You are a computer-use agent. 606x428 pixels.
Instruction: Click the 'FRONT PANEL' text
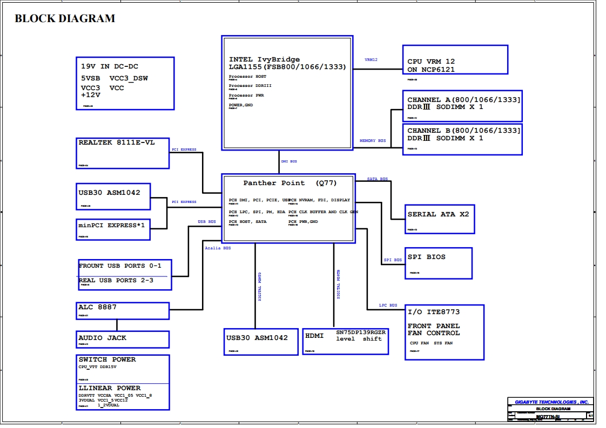[434, 327]
